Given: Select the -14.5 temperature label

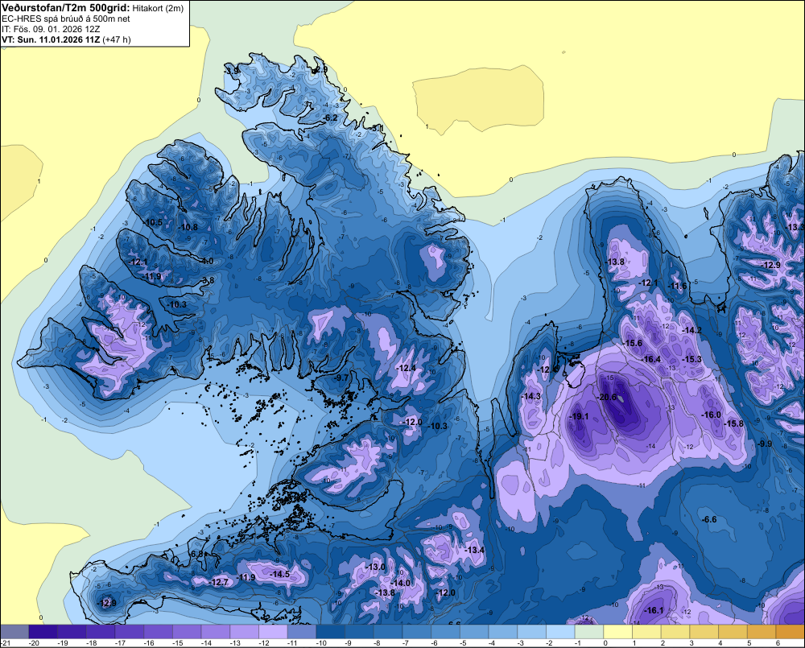Looking at the screenshot, I should 280,575.
